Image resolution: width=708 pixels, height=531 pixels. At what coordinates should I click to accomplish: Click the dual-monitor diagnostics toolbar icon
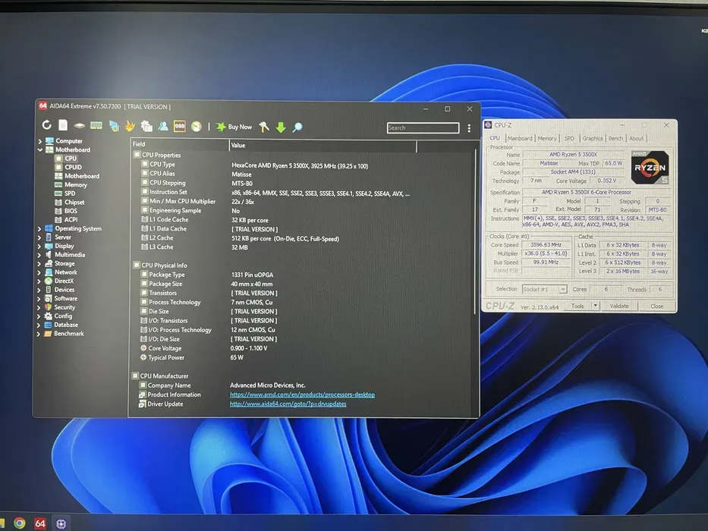pos(114,126)
